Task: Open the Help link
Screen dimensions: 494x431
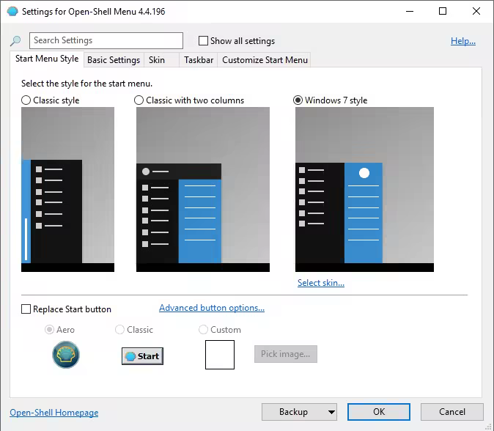Action: pyautogui.click(x=463, y=41)
